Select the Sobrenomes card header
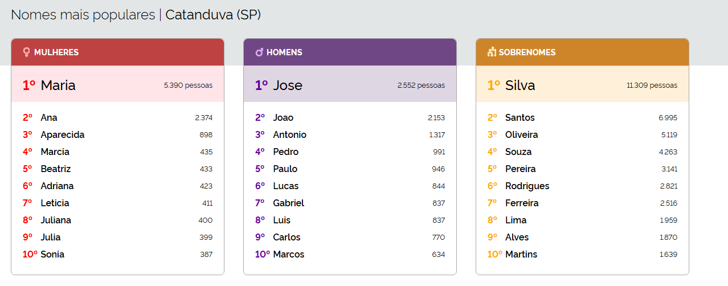This screenshot has width=728, height=286. coord(582,52)
